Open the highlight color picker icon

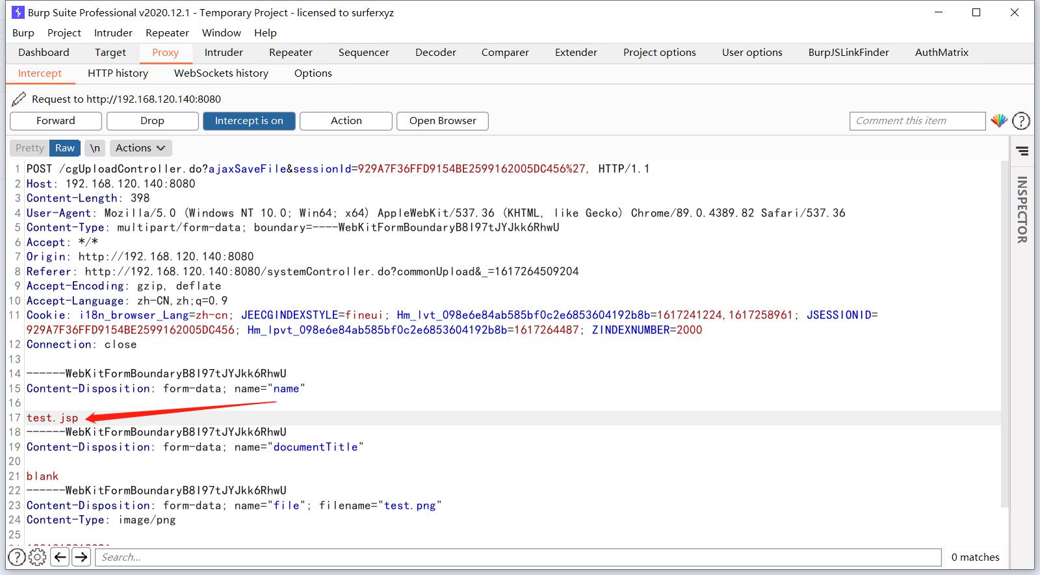pos(999,121)
